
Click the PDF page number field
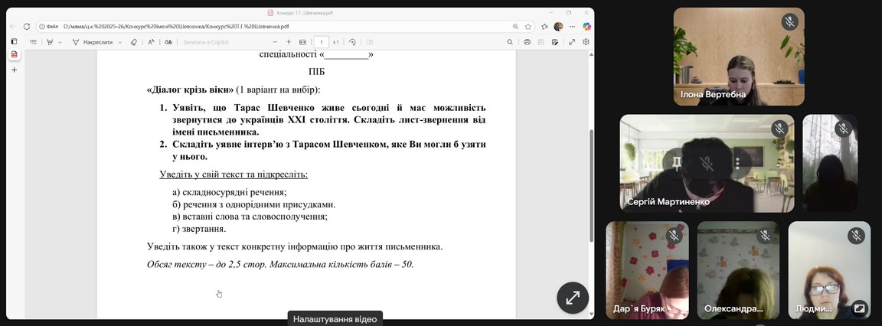tap(322, 42)
